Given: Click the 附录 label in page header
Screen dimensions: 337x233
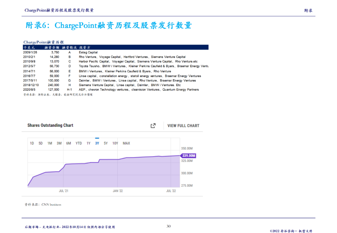Looking at the screenshot, I should (x=308, y=10).
